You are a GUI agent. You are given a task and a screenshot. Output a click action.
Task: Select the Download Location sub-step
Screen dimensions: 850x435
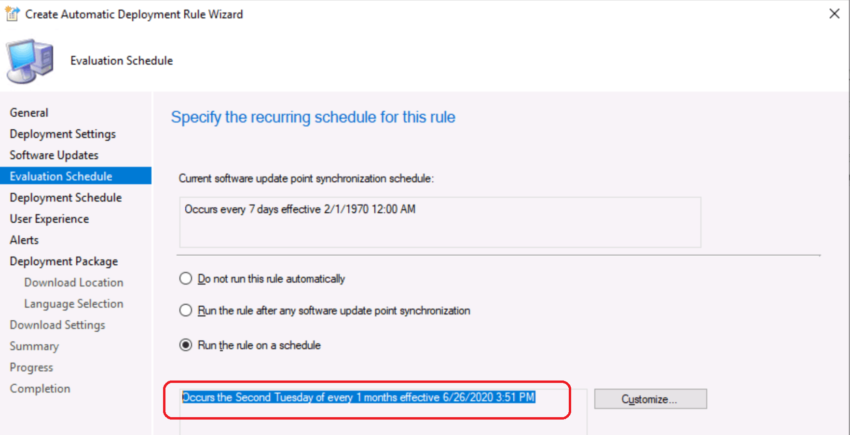coord(74,283)
